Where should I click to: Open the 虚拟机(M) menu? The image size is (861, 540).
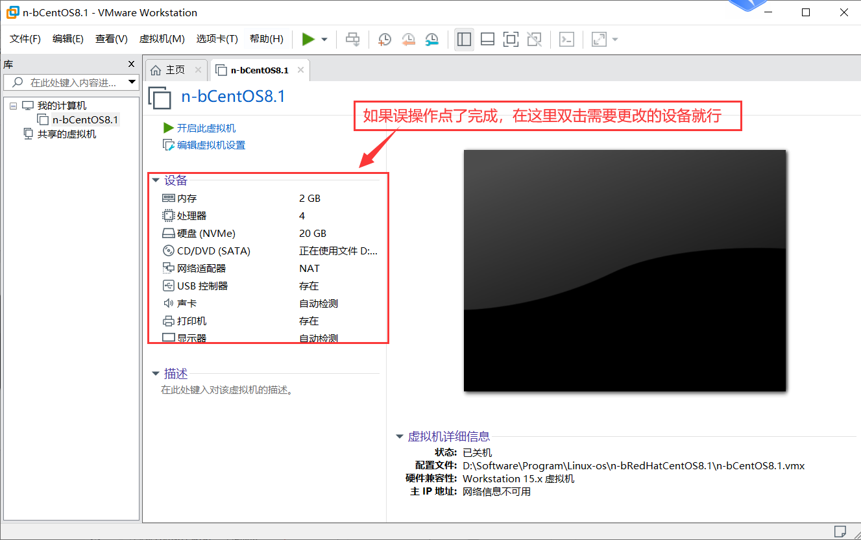pos(162,39)
